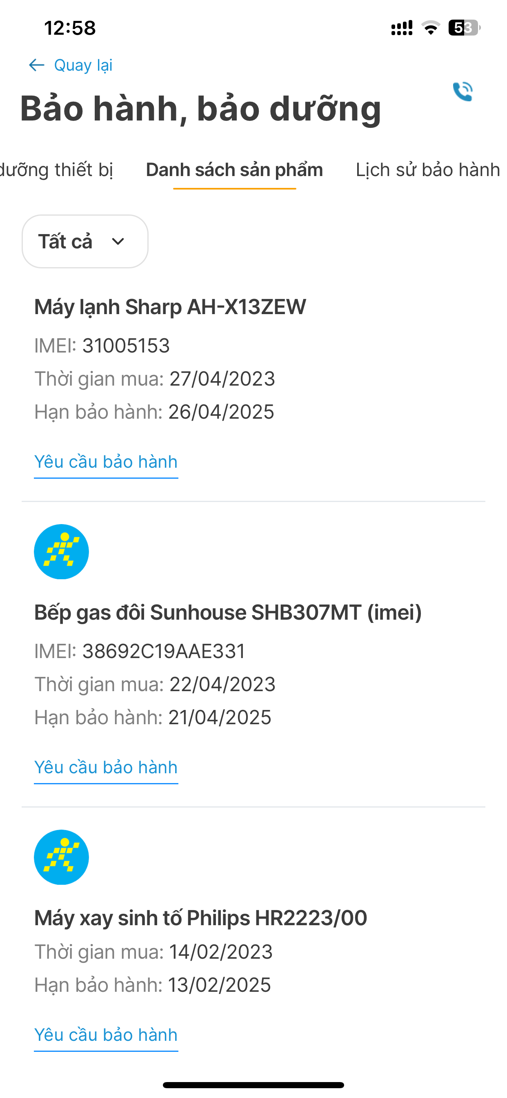Select the 'Danh sách sản phẩm' tab
Image resolution: width=507 pixels, height=1098 pixels.
234,170
